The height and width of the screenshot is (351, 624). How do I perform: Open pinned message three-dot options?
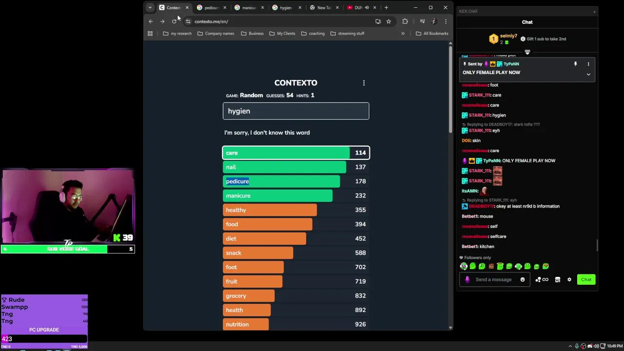tap(588, 64)
